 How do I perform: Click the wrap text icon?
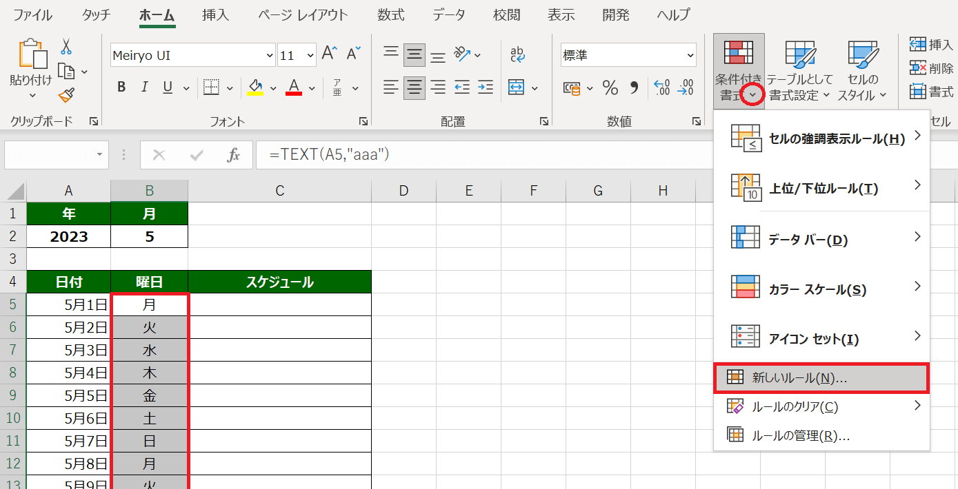[x=517, y=54]
